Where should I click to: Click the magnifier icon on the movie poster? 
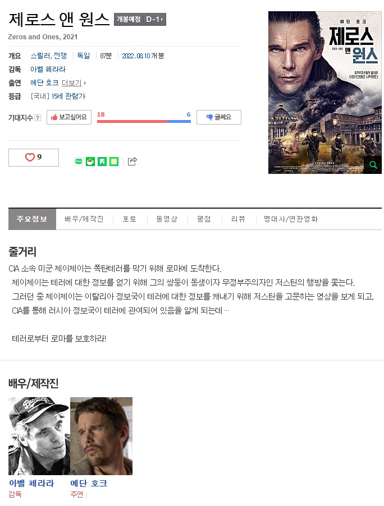tap(373, 165)
